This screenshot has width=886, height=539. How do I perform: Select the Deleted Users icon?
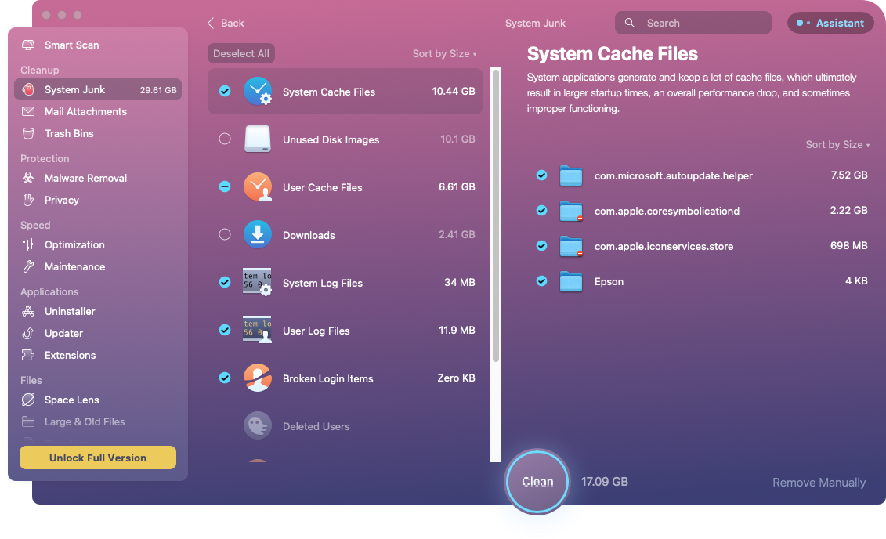(258, 425)
